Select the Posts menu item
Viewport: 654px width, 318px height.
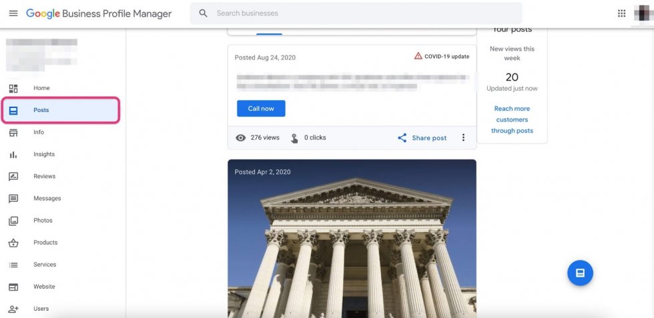coord(61,111)
